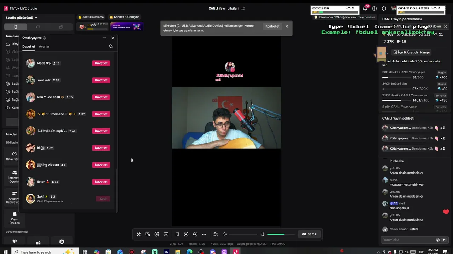Image resolution: width=453 pixels, height=254 pixels.
Task: Invite Ester with Davet et
Action: pyautogui.click(x=101, y=182)
